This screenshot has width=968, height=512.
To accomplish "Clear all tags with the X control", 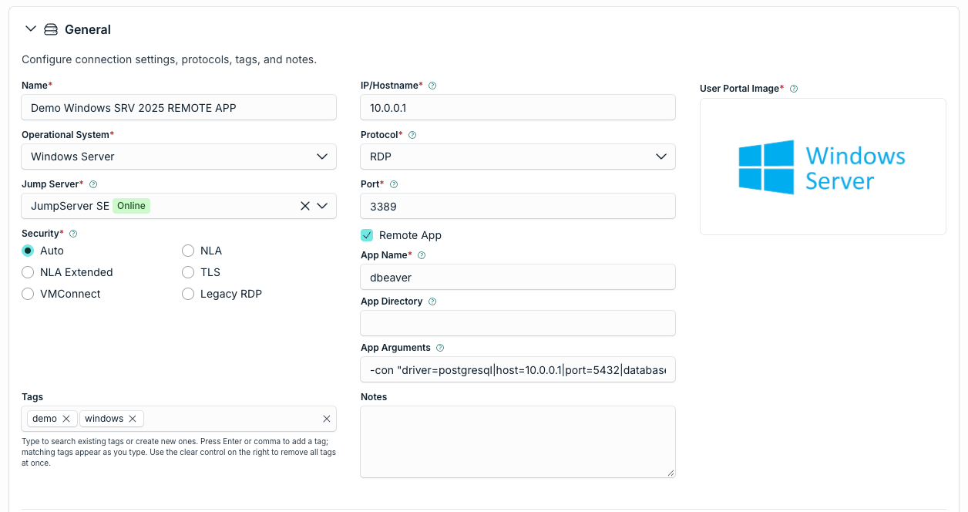I will tap(327, 419).
